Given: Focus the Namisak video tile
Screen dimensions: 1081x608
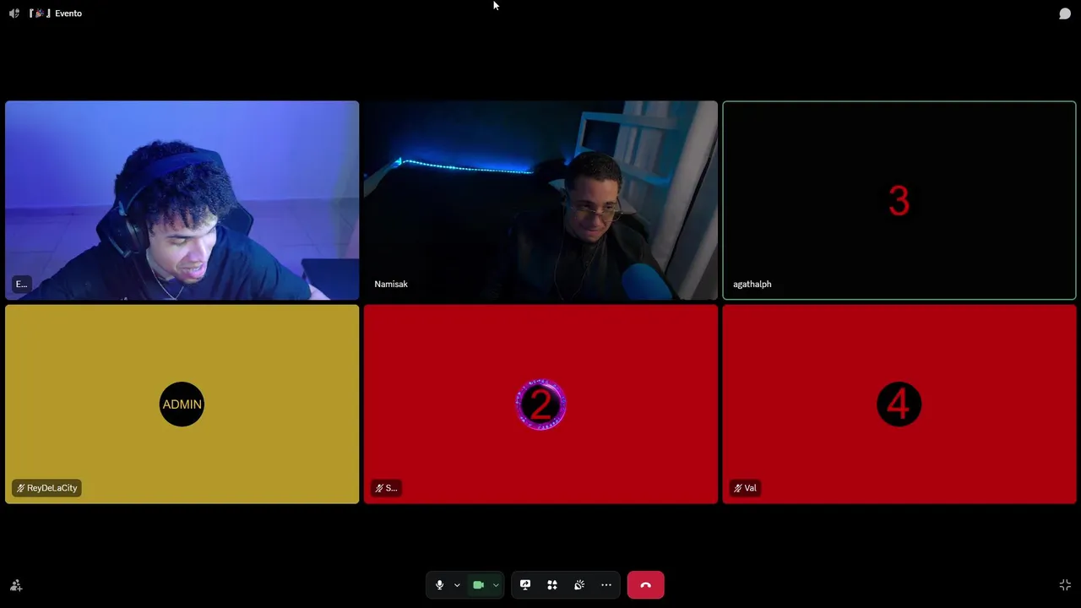Looking at the screenshot, I should click(540, 200).
